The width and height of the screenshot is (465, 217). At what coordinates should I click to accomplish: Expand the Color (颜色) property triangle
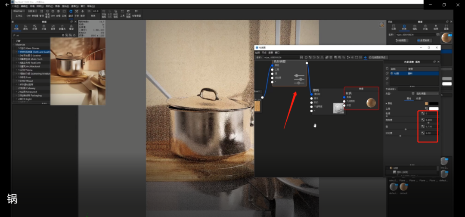pos(386,103)
